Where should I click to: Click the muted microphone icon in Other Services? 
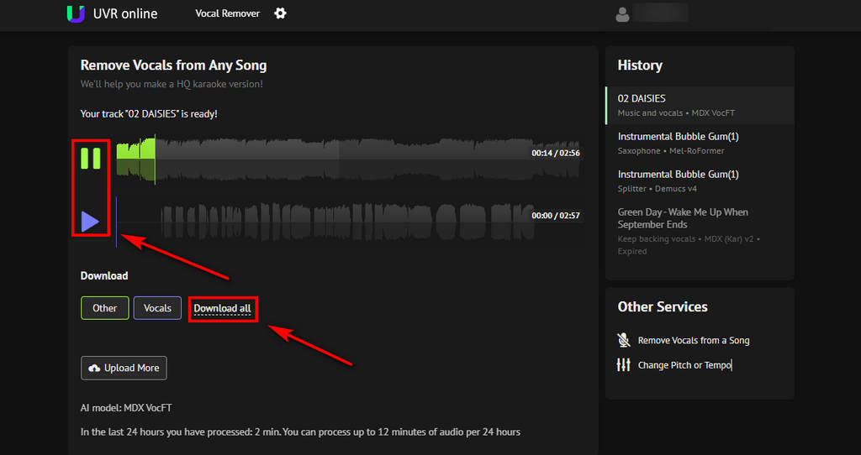(623, 341)
